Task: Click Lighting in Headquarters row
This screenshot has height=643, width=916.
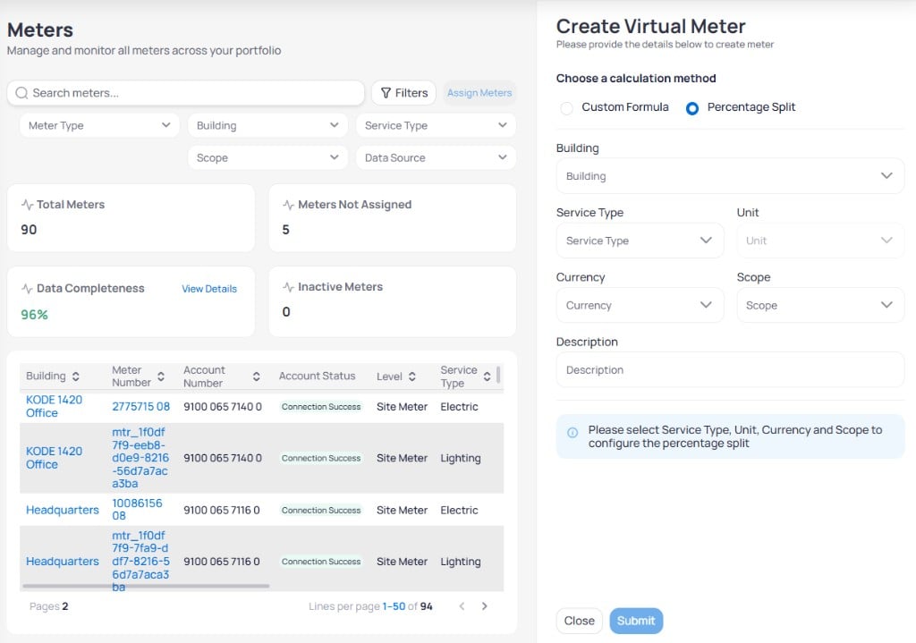Action: pyautogui.click(x=461, y=562)
